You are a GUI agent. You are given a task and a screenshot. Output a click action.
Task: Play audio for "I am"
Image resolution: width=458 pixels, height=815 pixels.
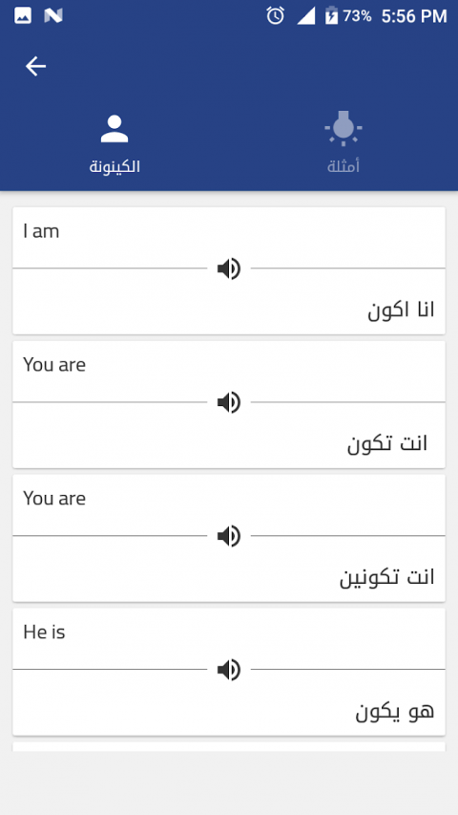(x=228, y=268)
